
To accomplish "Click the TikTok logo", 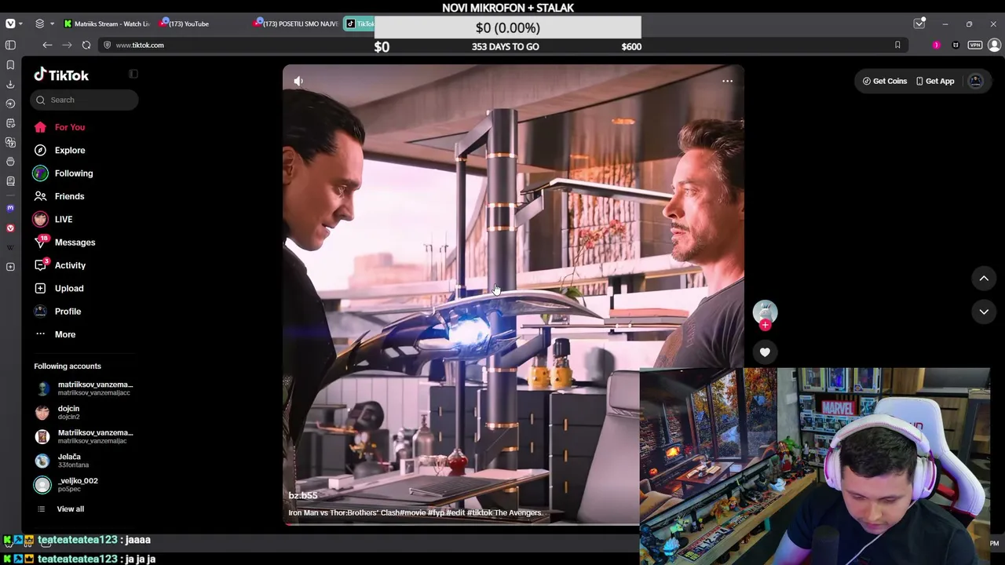I will (x=61, y=75).
